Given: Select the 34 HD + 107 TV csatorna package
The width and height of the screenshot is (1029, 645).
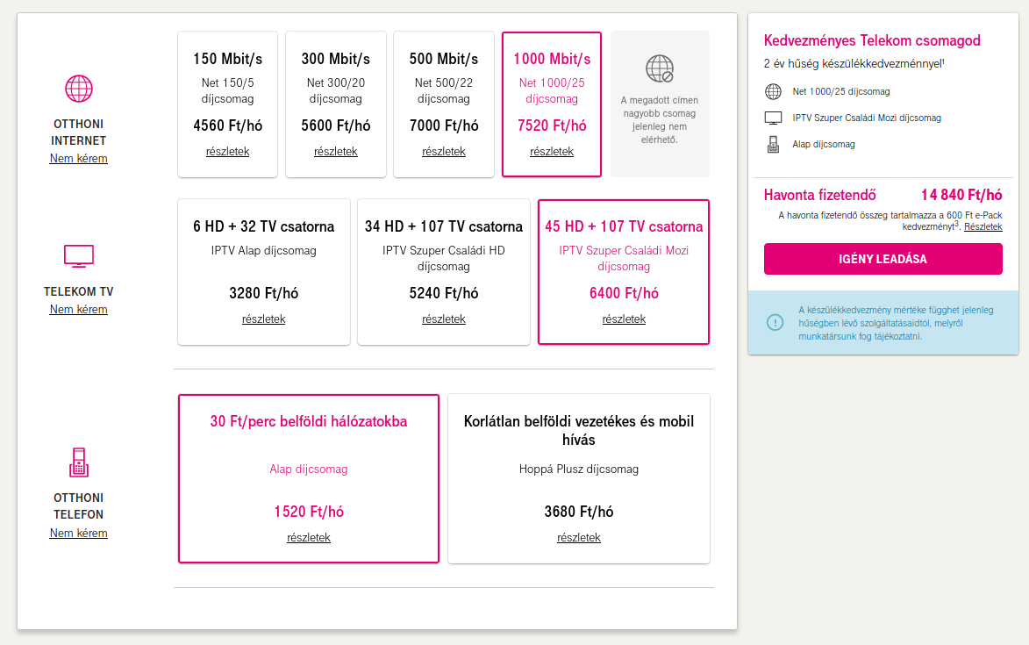Looking at the screenshot, I should 444,272.
